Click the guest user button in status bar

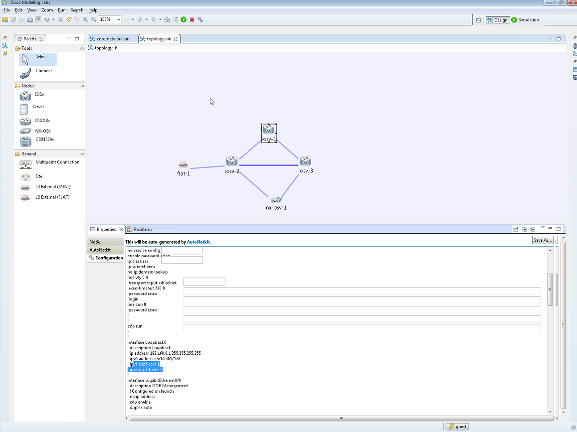coord(457,427)
